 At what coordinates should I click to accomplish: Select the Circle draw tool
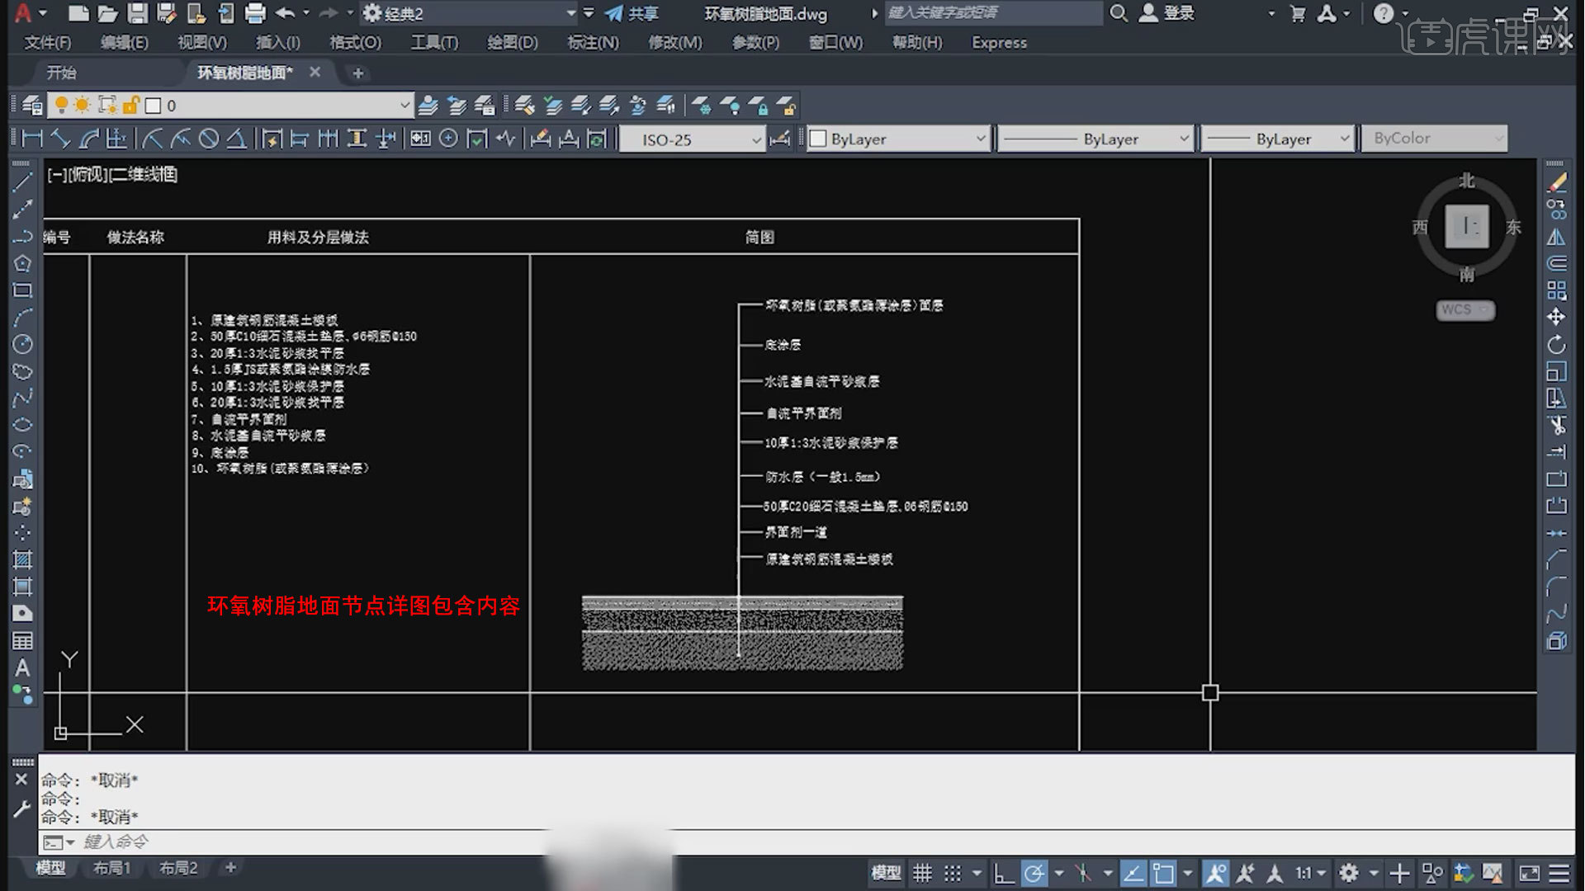22,344
